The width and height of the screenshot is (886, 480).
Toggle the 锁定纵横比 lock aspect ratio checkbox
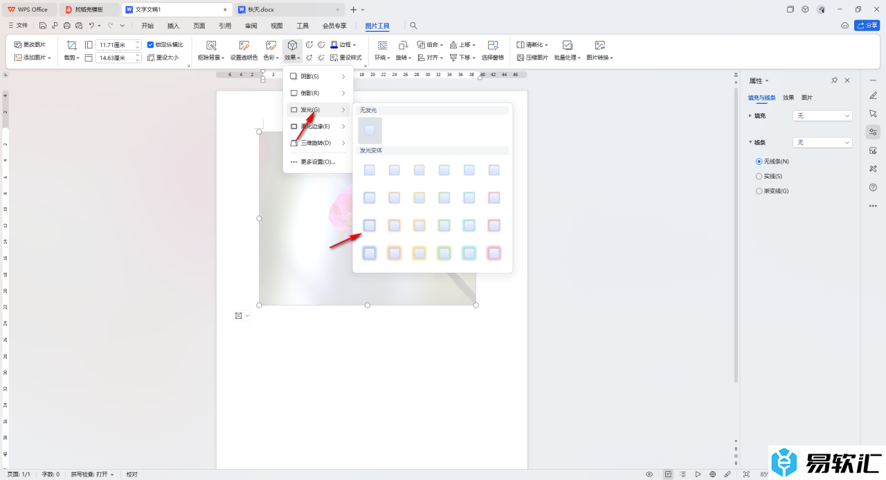click(151, 44)
